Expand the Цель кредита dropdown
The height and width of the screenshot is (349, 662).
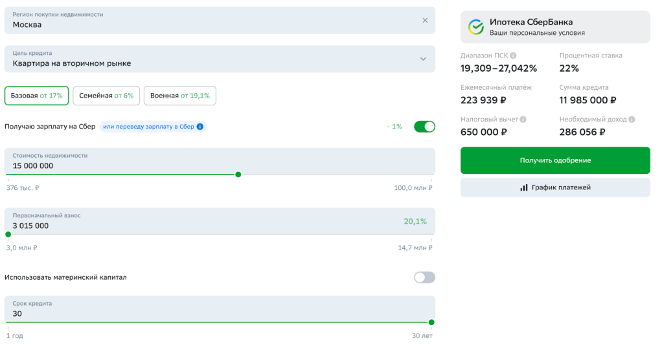point(423,59)
